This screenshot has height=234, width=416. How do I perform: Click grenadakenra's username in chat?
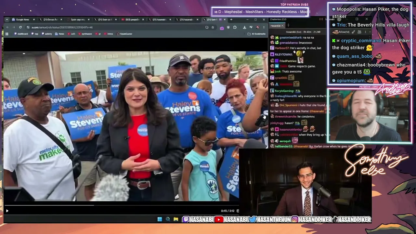coord(289,43)
